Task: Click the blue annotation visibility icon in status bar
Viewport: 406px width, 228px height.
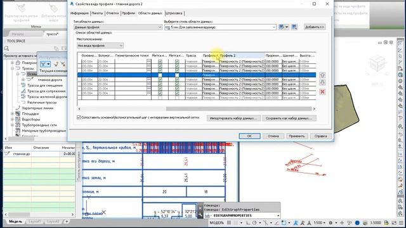Action: tap(296, 222)
